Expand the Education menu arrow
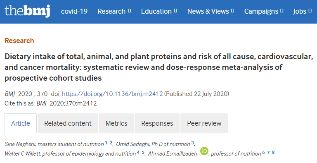Image resolution: width=317 pixels, height=163 pixels. (x=176, y=10)
